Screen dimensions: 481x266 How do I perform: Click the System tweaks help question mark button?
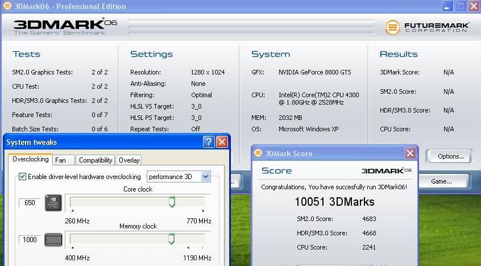209,142
